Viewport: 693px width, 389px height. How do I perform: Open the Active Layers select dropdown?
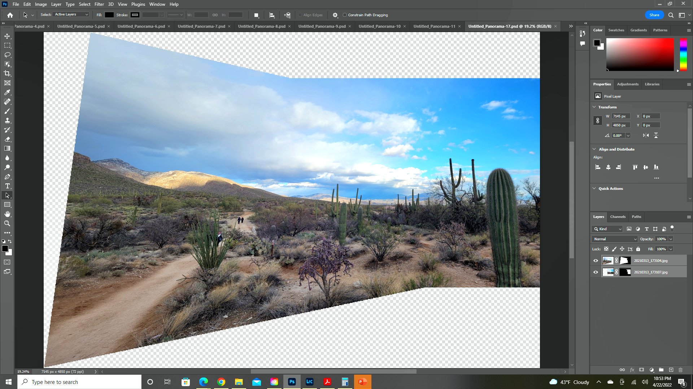[x=71, y=15]
